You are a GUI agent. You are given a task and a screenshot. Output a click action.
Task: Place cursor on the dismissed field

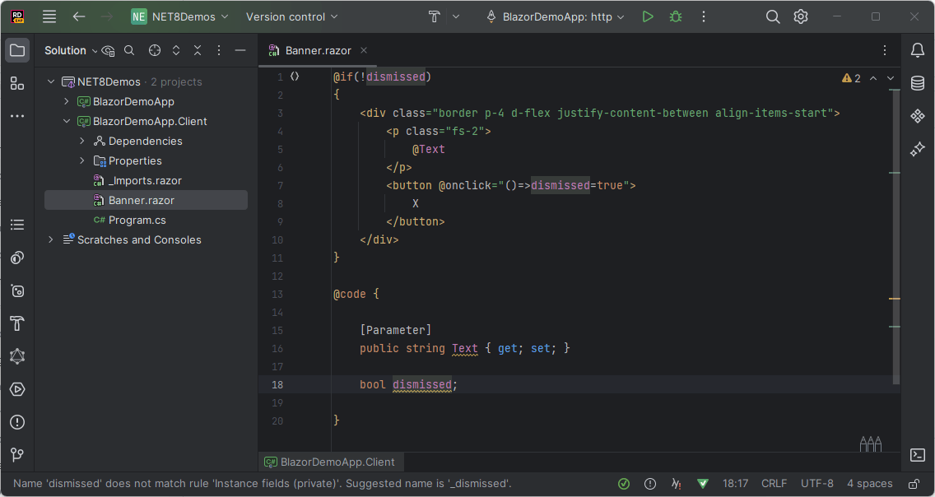click(422, 384)
